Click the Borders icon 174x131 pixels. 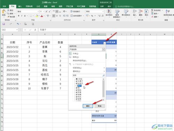tap(31, 16)
